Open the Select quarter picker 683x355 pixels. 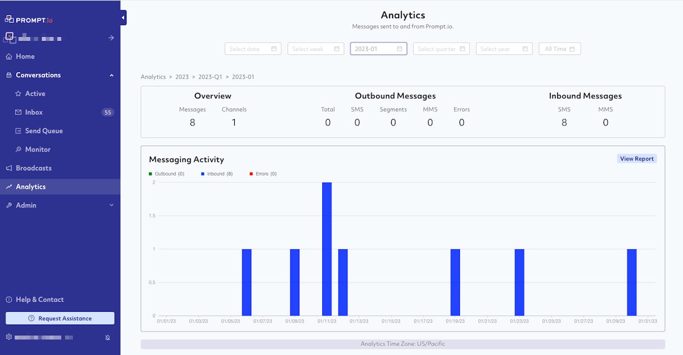coord(441,49)
